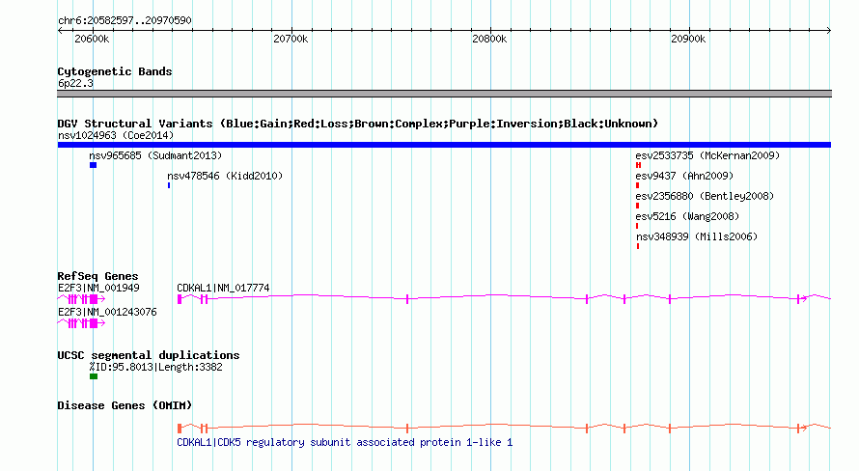Select the esv9437 (Ahn2009) red loss marker

pyautogui.click(x=637, y=185)
